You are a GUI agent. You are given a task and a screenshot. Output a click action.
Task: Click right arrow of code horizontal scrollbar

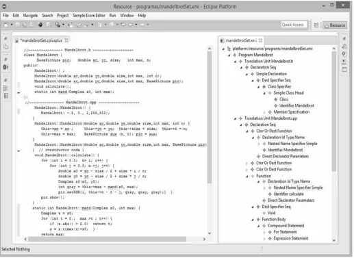coord(204,239)
